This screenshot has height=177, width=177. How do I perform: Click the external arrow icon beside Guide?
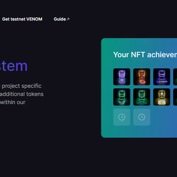[x=68, y=19]
